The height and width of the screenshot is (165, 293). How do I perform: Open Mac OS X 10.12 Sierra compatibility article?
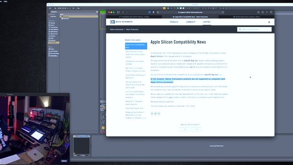[x=135, y=70]
